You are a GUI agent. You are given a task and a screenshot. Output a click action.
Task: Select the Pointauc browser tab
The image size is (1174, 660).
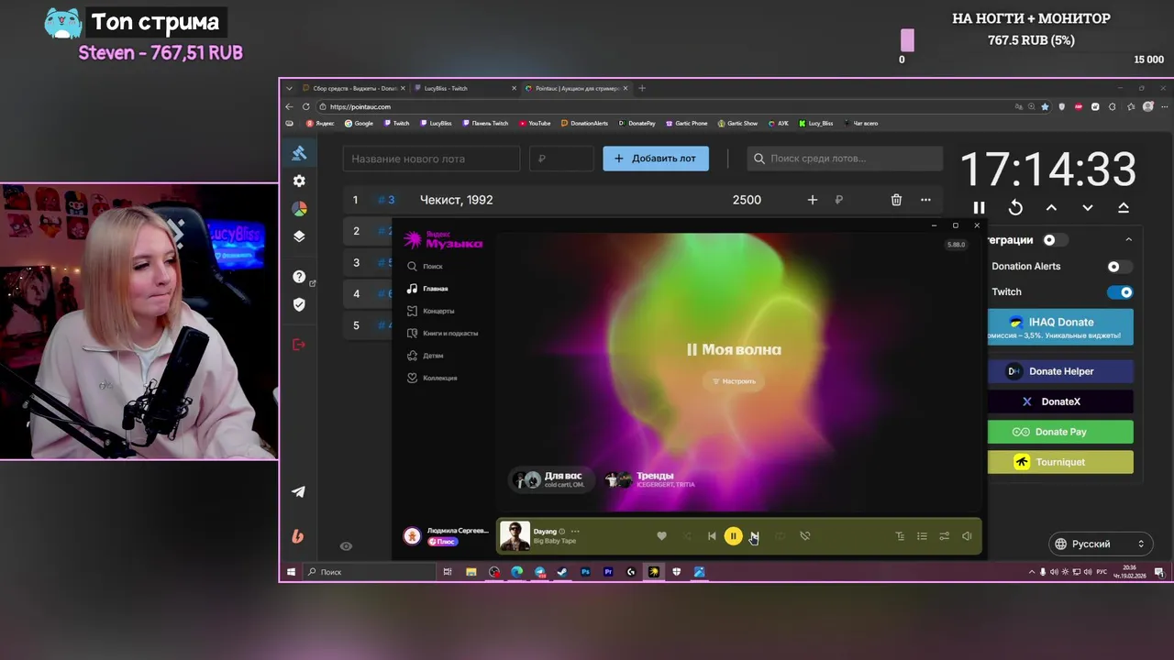tap(576, 89)
